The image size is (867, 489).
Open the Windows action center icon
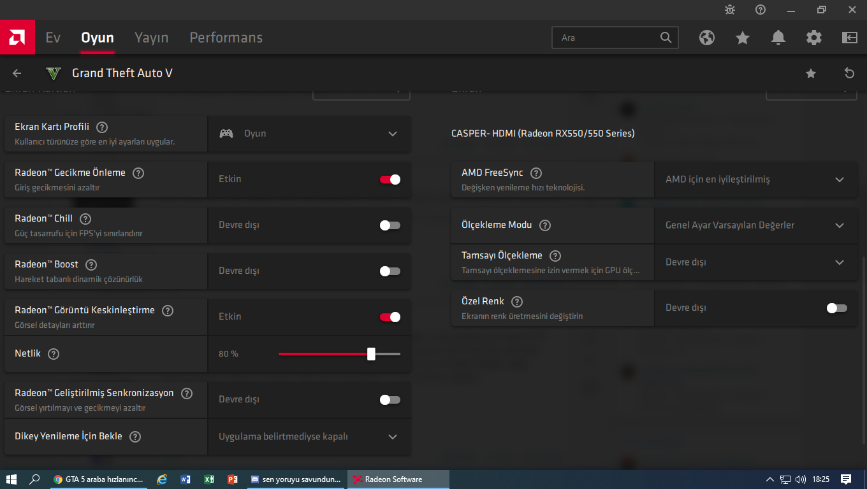click(846, 479)
